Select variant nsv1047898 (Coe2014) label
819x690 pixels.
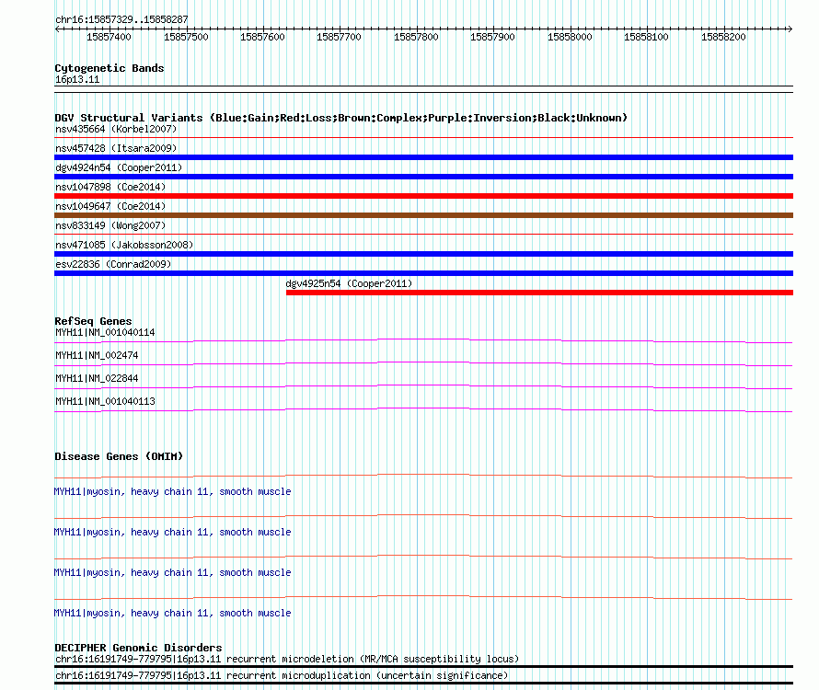click(110, 187)
